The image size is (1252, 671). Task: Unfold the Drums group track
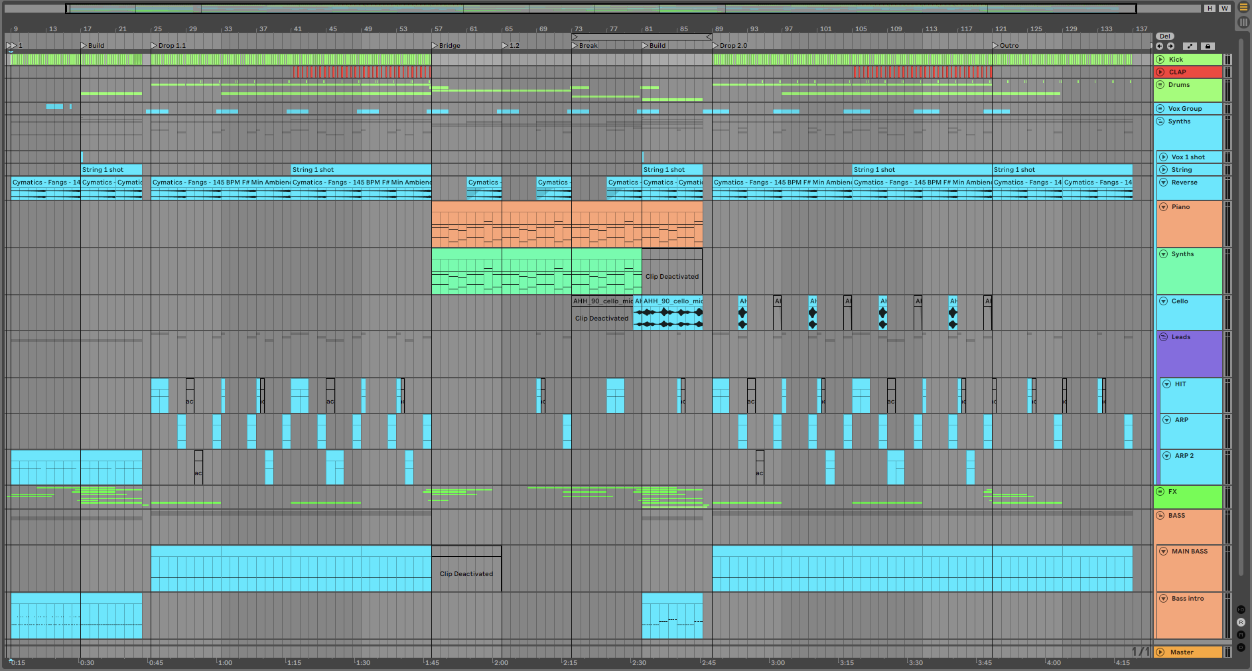(1160, 85)
